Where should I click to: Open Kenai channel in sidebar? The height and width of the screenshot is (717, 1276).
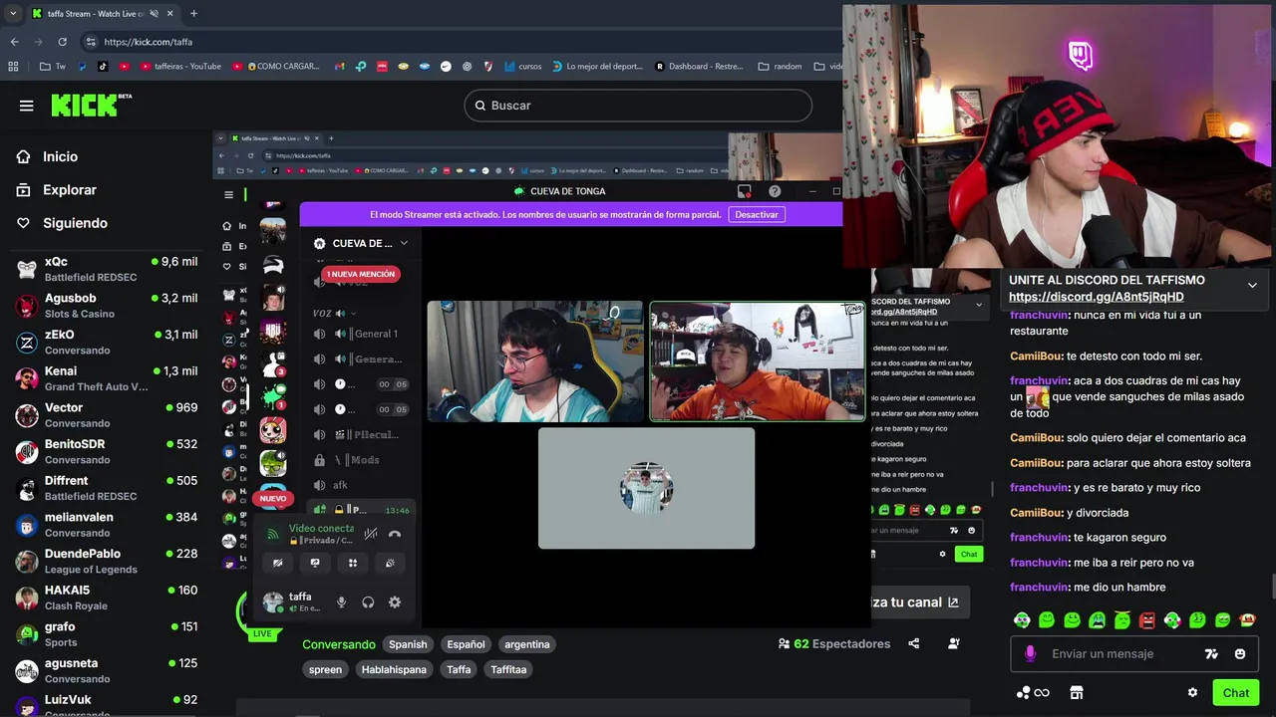[107, 378]
